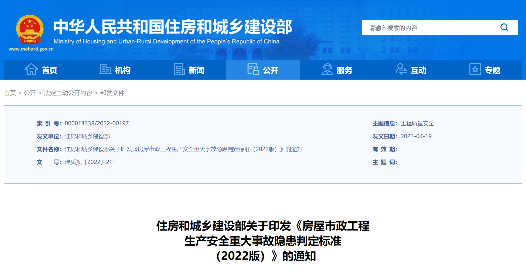Click document number 建质规〔2022〕2号
526x273 pixels.
[90, 162]
